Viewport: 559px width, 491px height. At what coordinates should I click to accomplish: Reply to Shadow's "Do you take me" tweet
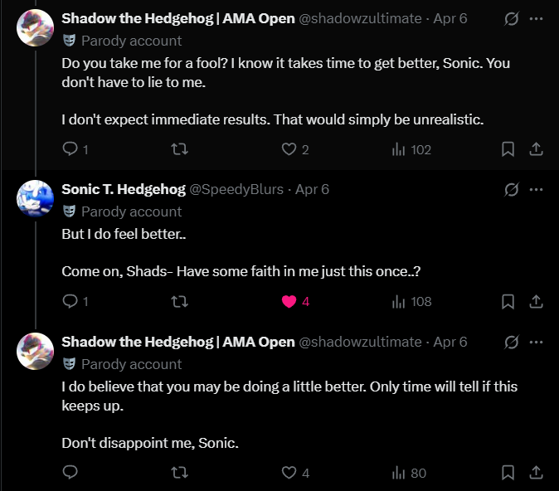click(x=70, y=149)
